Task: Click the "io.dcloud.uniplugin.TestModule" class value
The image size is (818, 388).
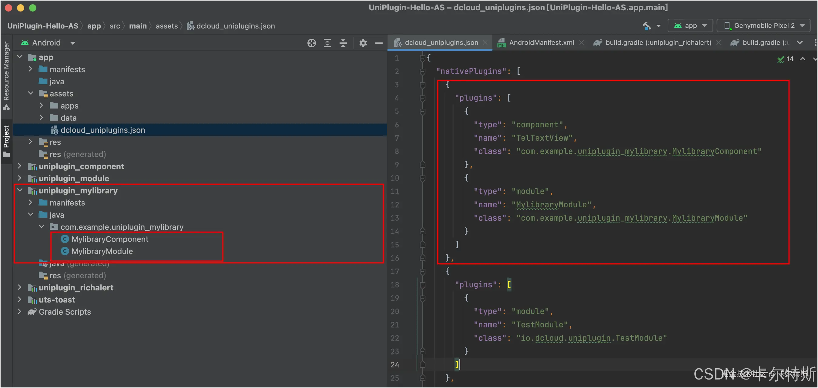Action: (592, 338)
